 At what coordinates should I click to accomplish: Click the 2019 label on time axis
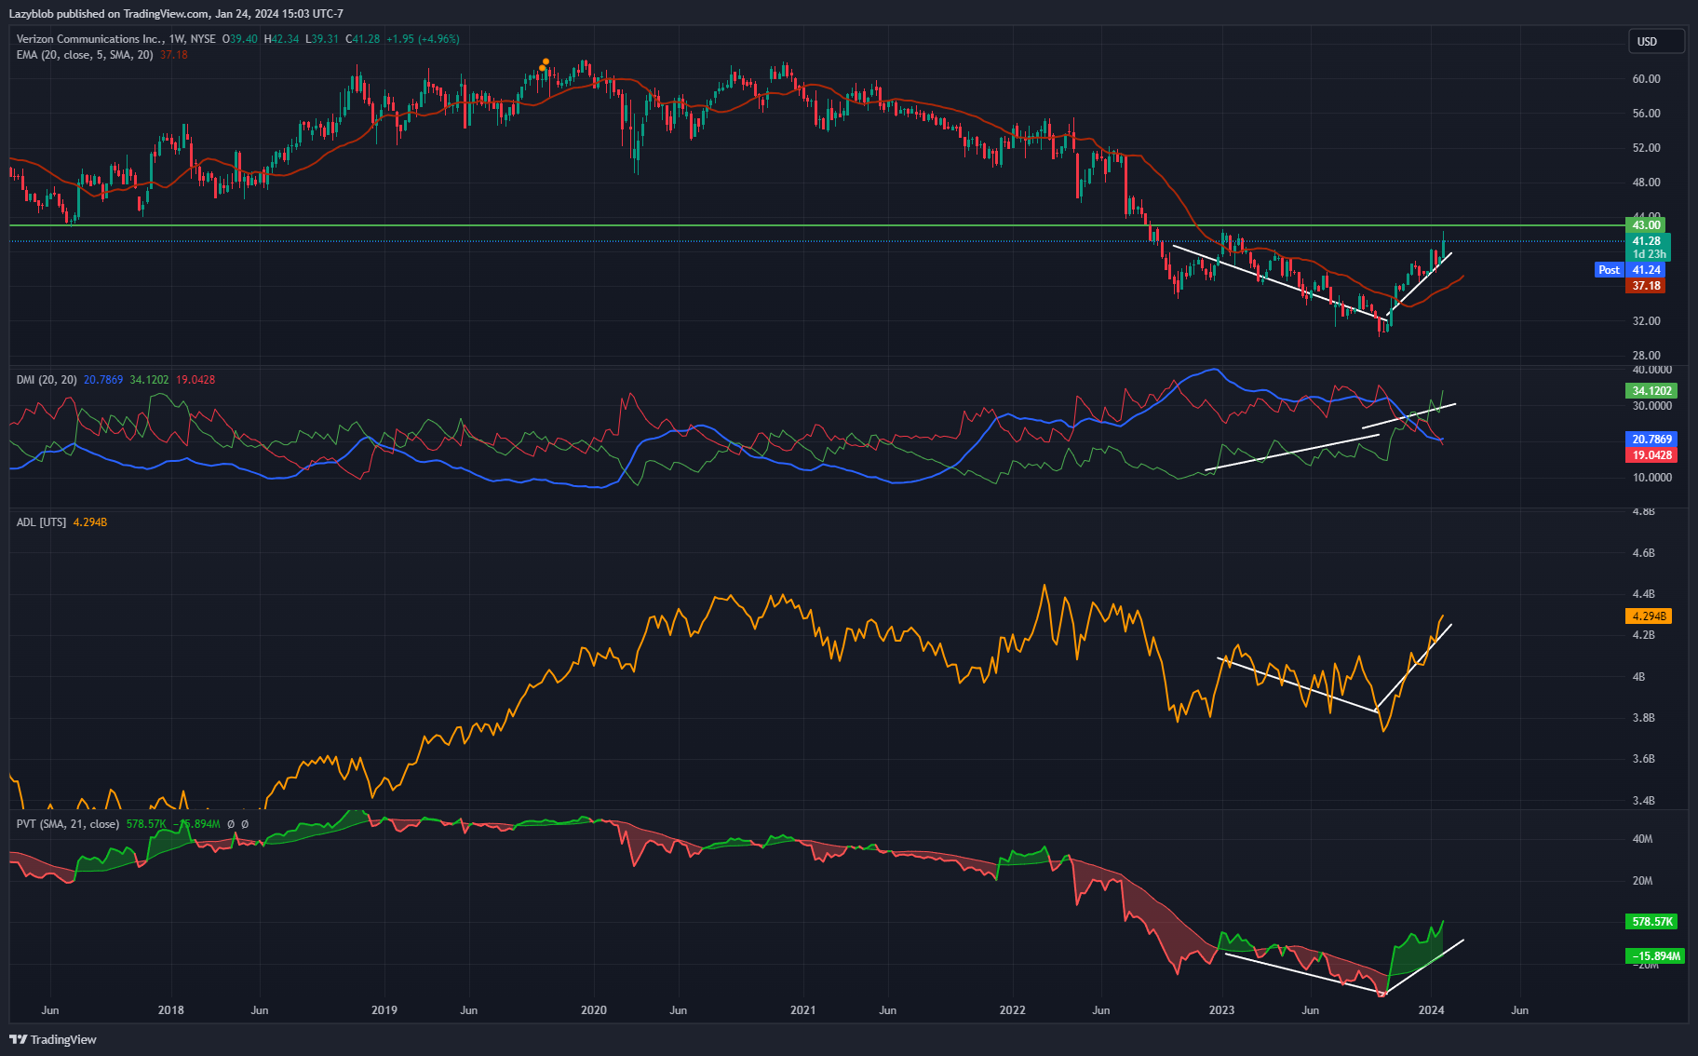pos(384,1010)
